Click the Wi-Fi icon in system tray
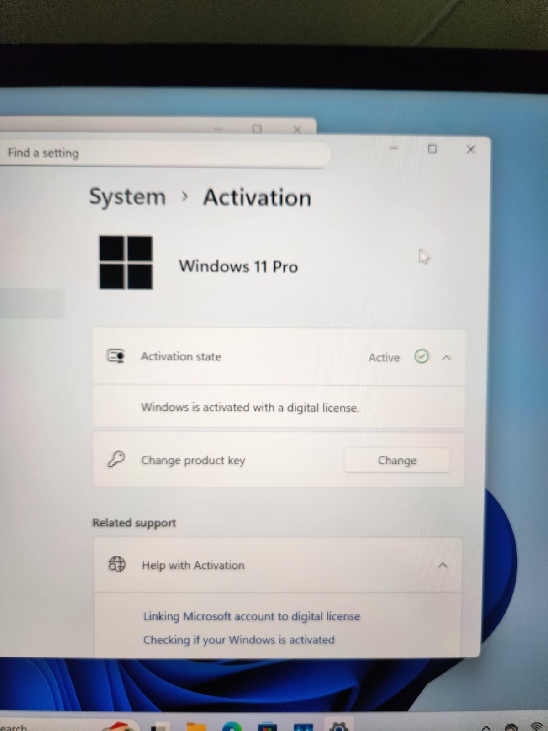 tap(537, 726)
